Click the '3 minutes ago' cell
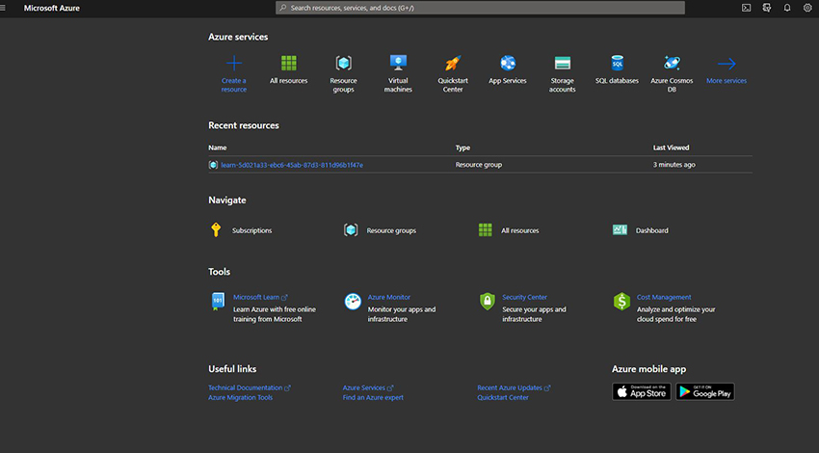Image resolution: width=819 pixels, height=453 pixels. pyautogui.click(x=674, y=165)
